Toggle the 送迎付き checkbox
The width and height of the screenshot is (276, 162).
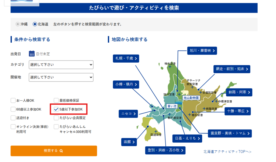(13, 118)
